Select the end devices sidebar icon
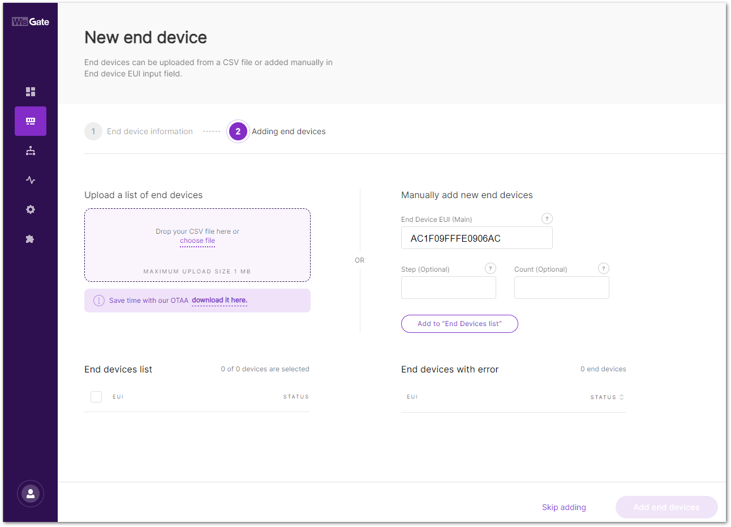 pos(31,121)
